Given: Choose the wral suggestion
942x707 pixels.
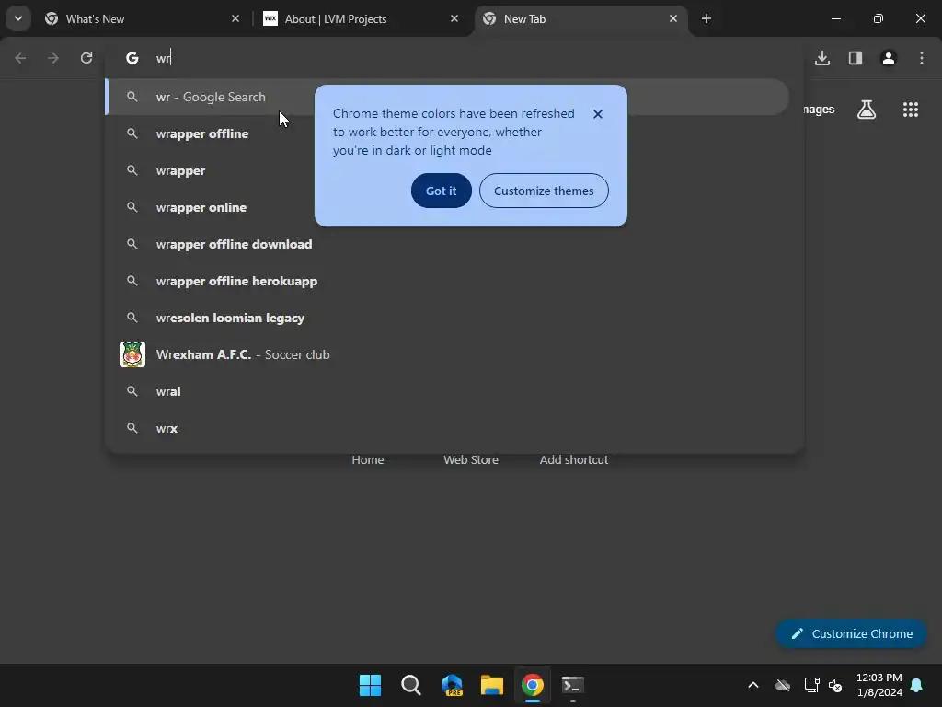Looking at the screenshot, I should 447,391.
